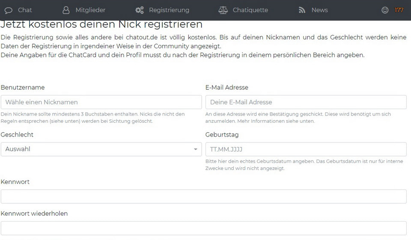Click the Geschlecht dropdown arrow
Viewport: 411px width, 240px height.
[195, 149]
